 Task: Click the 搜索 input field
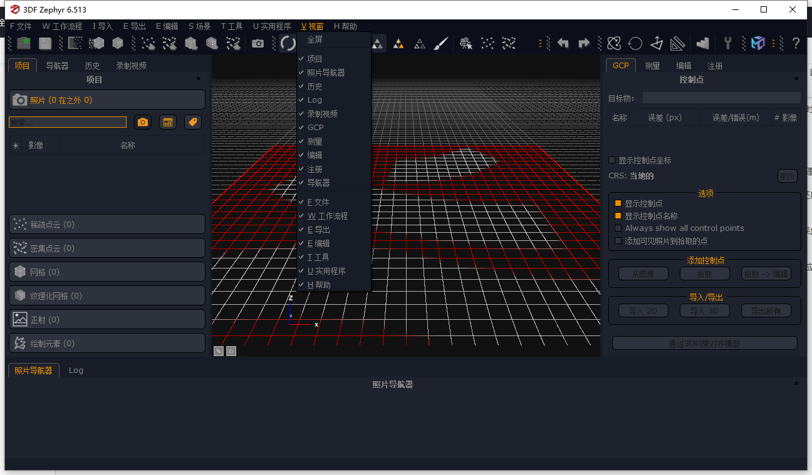(x=68, y=122)
